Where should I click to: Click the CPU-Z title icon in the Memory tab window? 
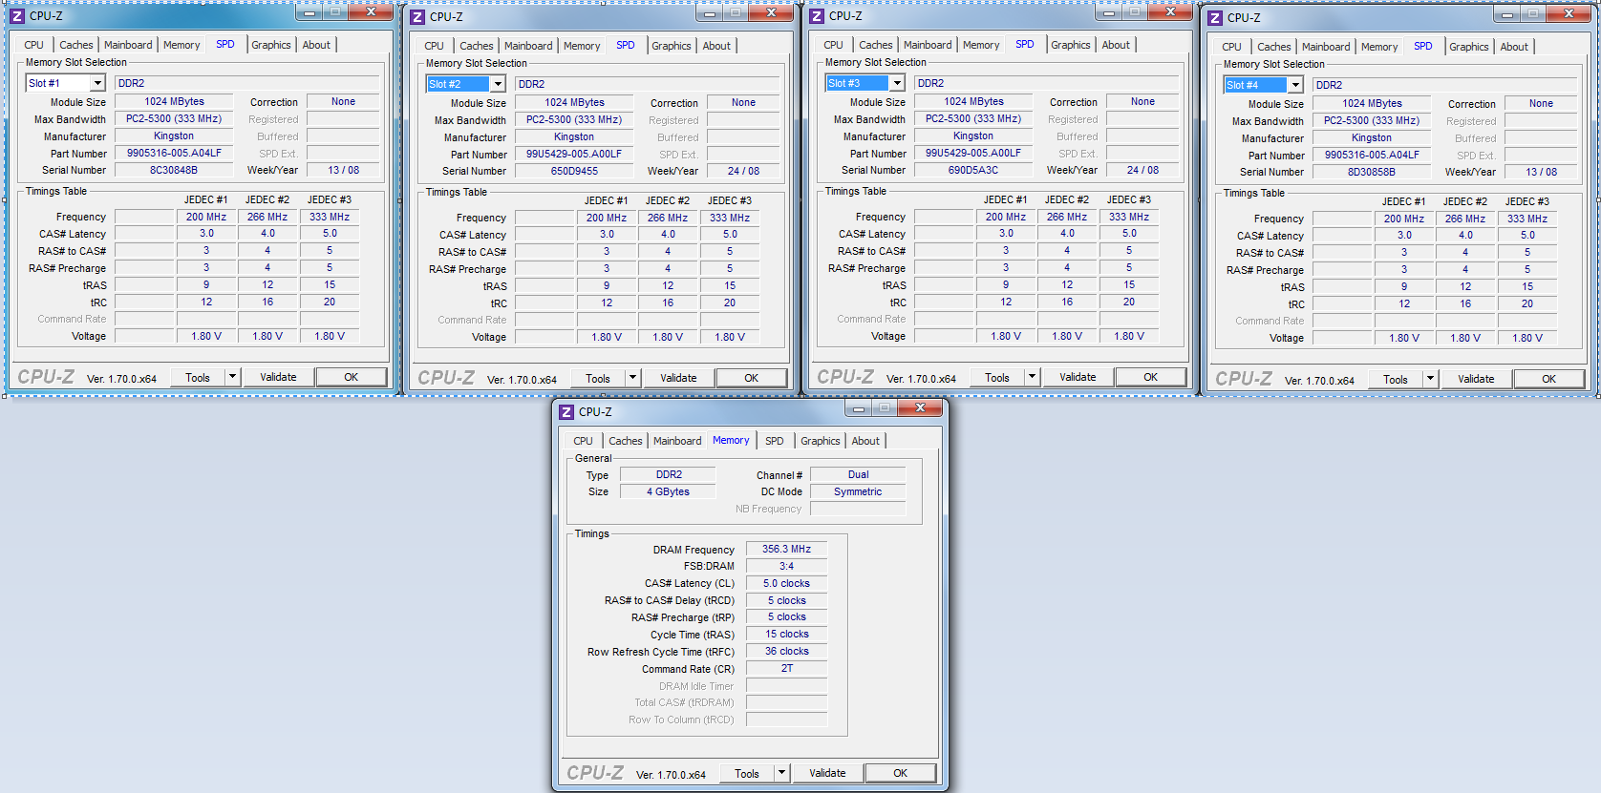tap(566, 412)
